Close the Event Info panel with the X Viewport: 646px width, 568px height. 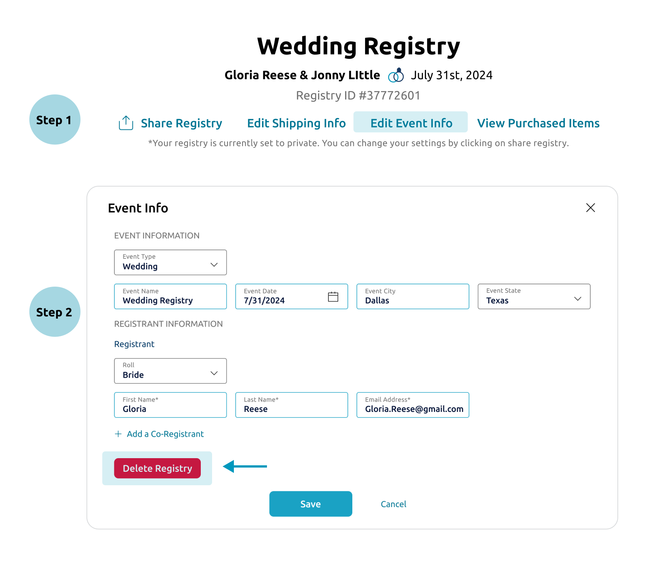590,208
